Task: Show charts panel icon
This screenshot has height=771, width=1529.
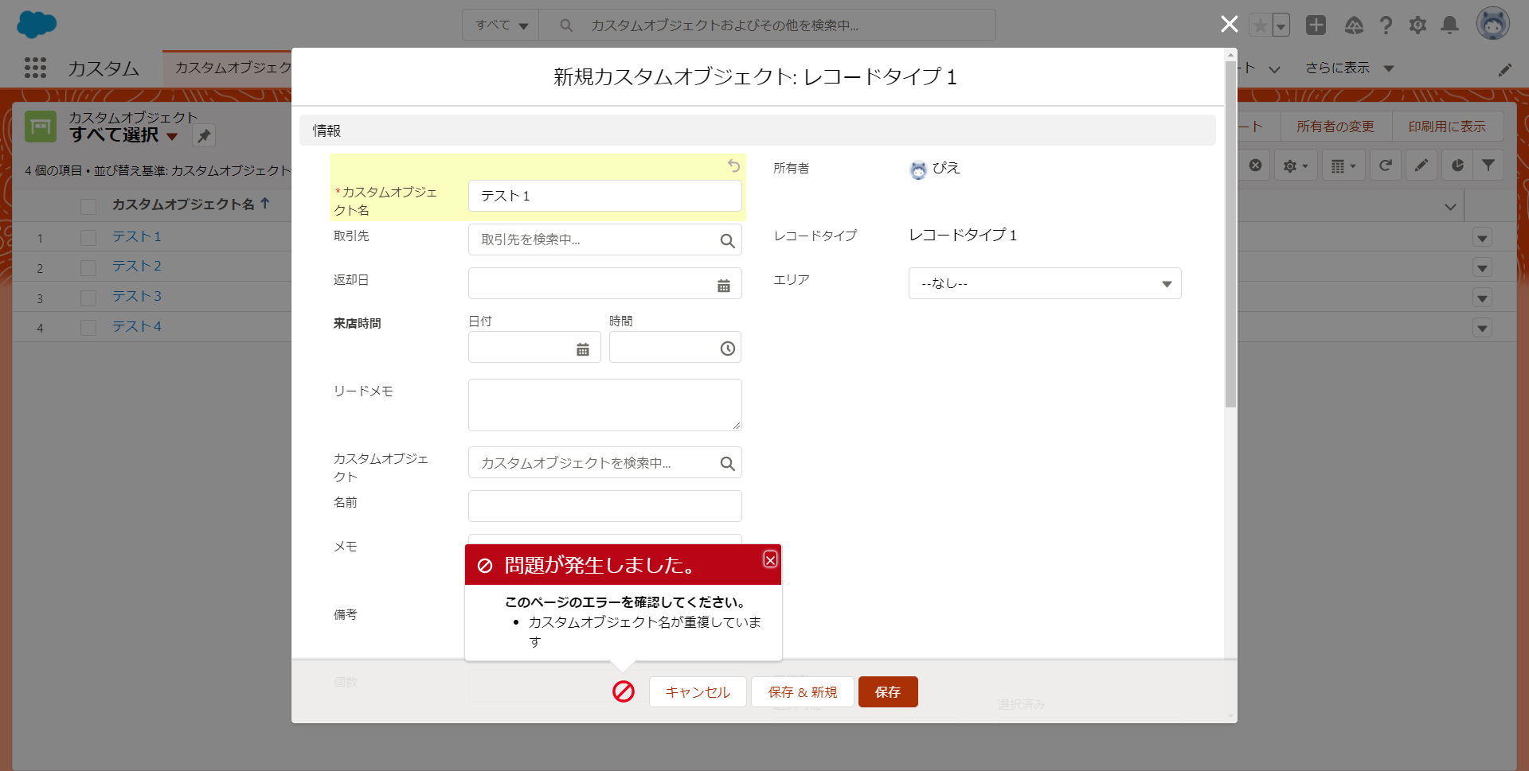Action: pyautogui.click(x=1457, y=165)
